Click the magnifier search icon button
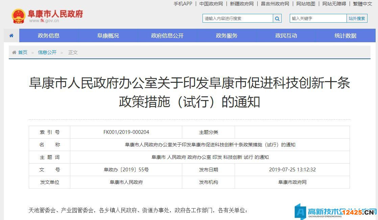Image resolution: width=378 pixels, height=220 pixels. pos(277,19)
